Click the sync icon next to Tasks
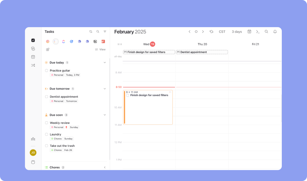The height and width of the screenshot is (181, 307). tap(91, 31)
